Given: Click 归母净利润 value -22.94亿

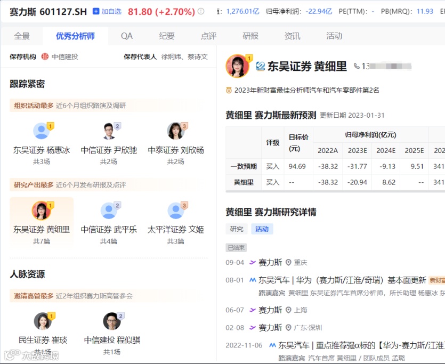Looking at the screenshot, I should click(319, 11).
